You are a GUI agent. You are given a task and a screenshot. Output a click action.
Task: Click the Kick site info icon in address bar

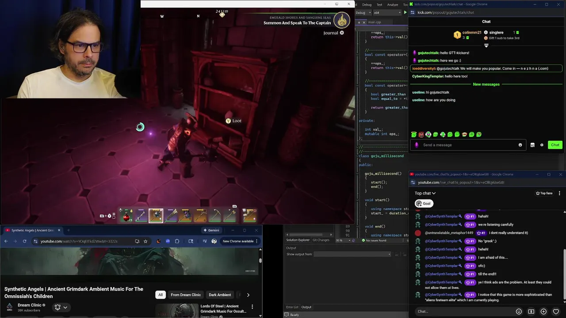[413, 12]
